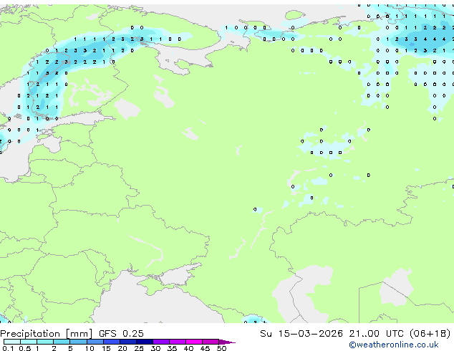Click the legend's pointed arrow tip beyond 50
The height and width of the screenshot is (351, 454).
coord(227,342)
